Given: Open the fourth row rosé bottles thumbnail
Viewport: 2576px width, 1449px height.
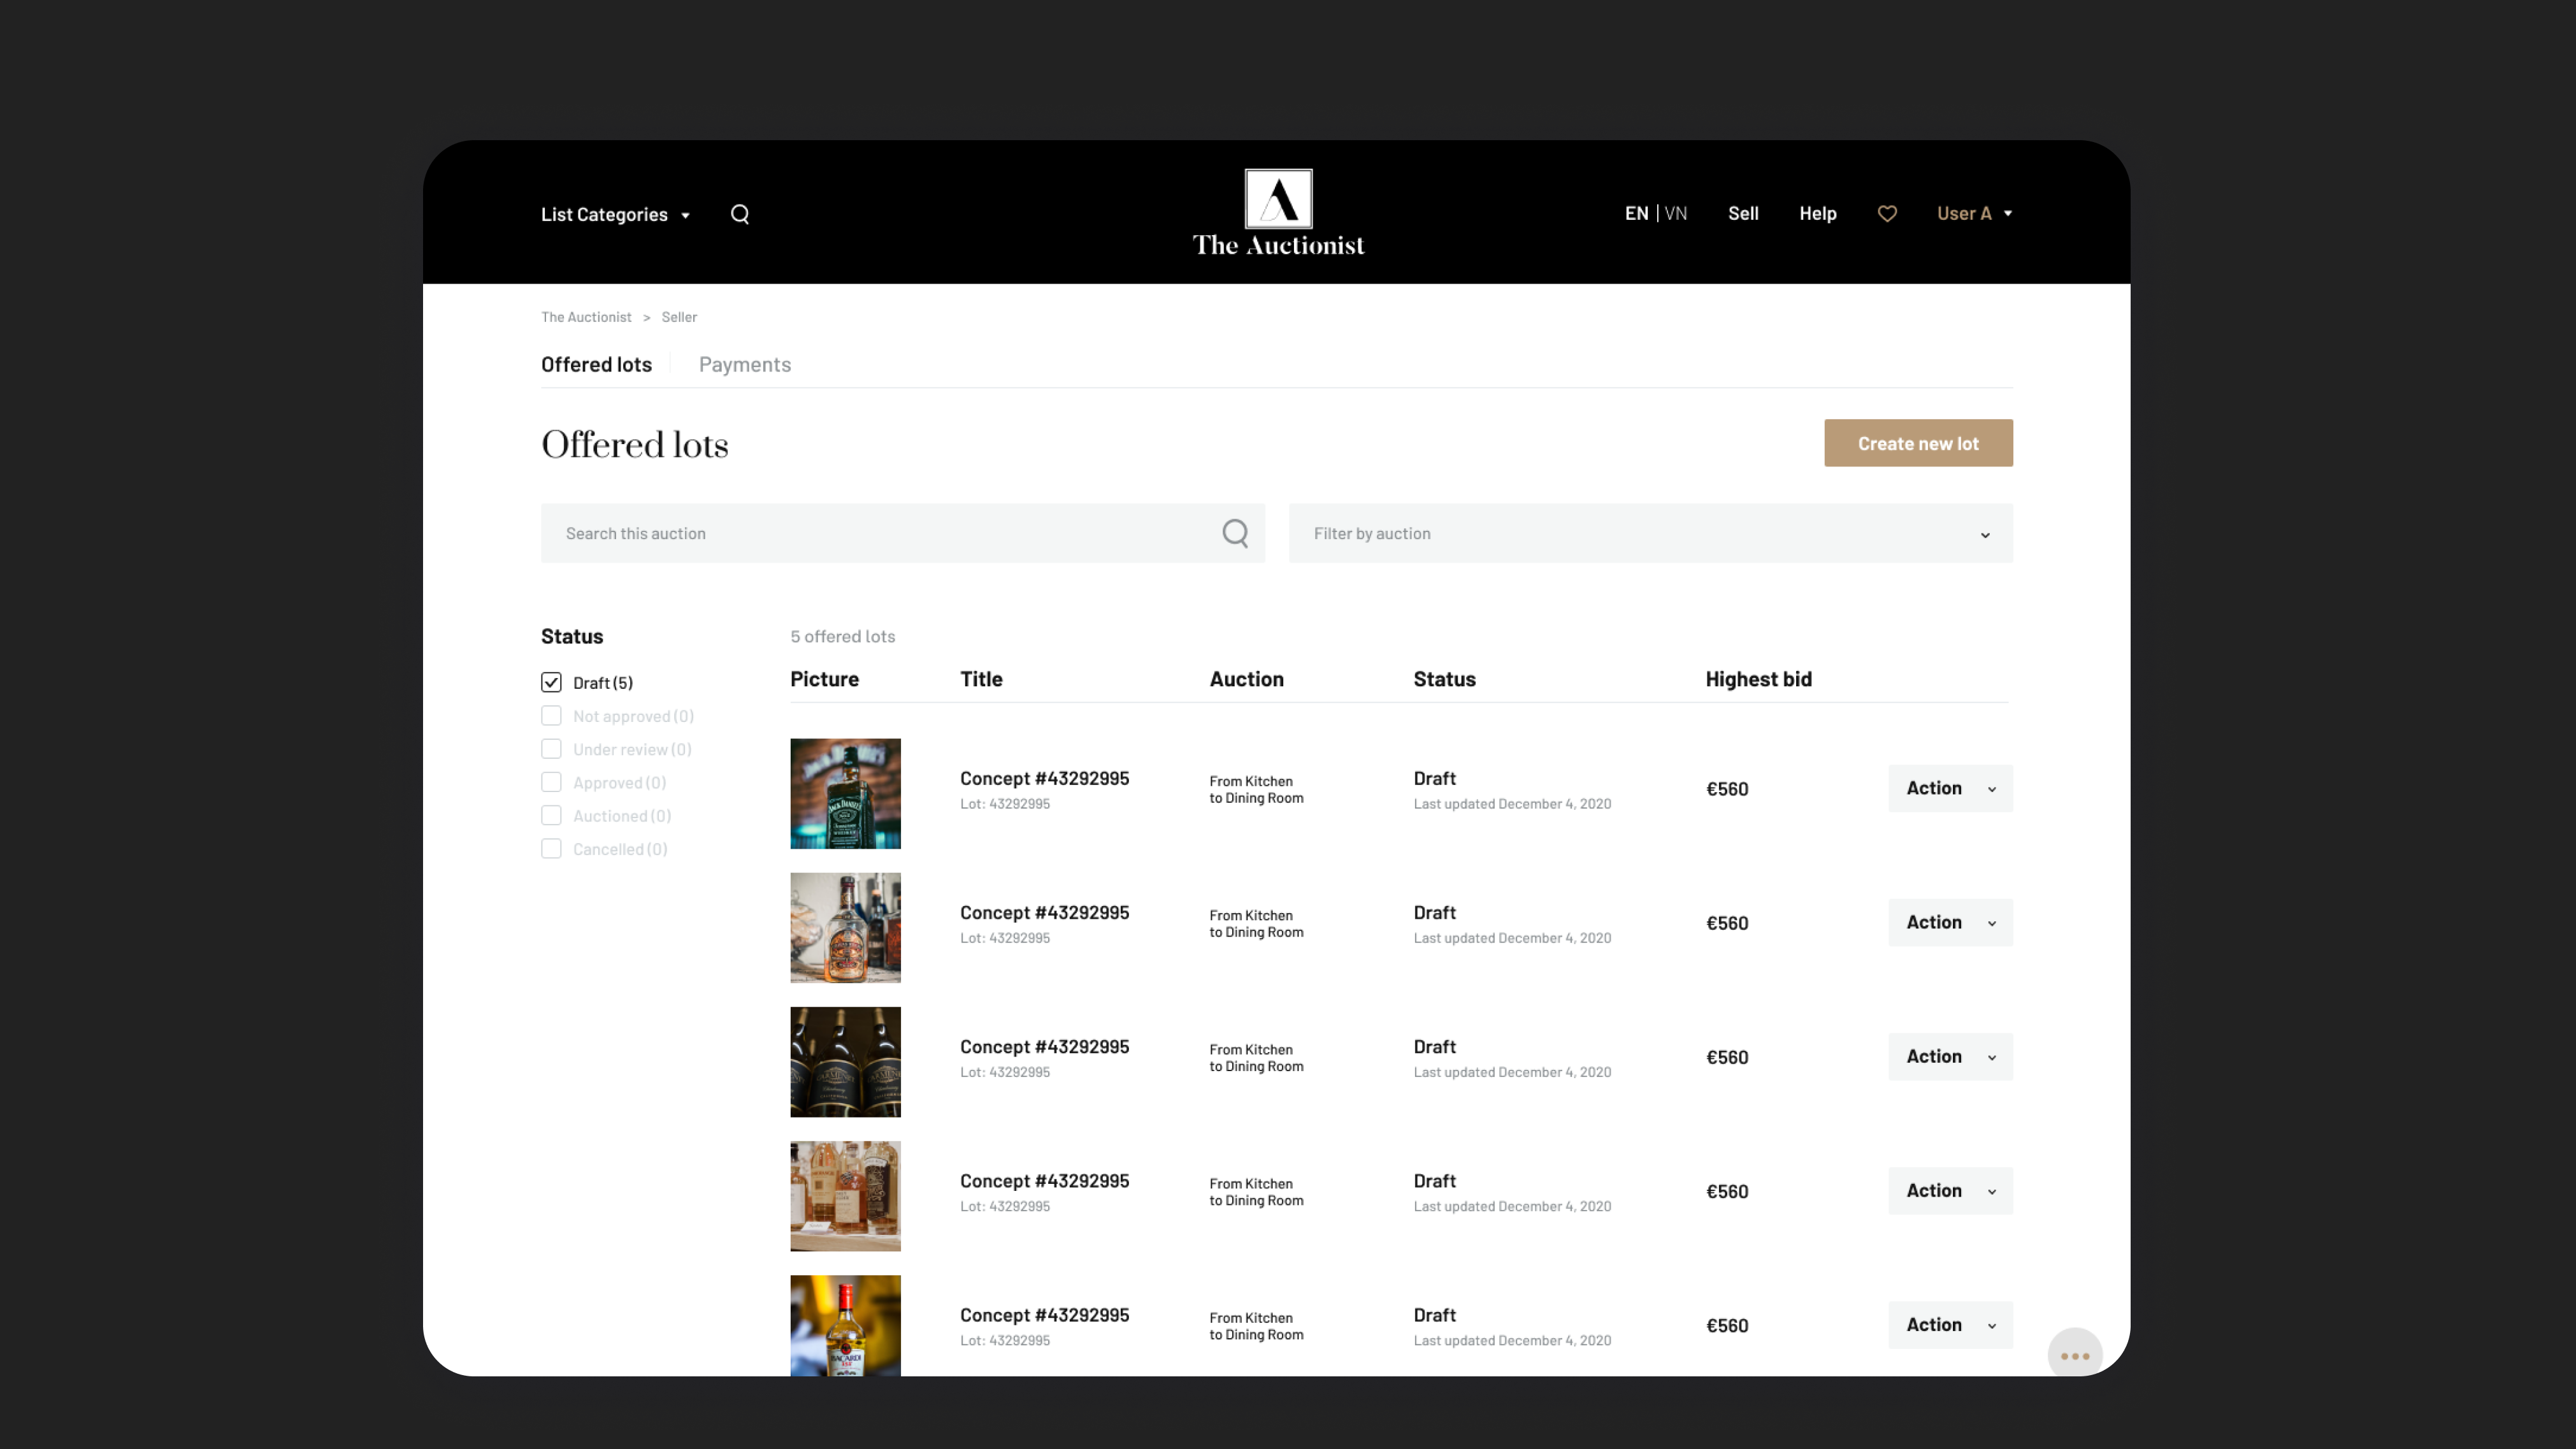Looking at the screenshot, I should coord(845,1195).
